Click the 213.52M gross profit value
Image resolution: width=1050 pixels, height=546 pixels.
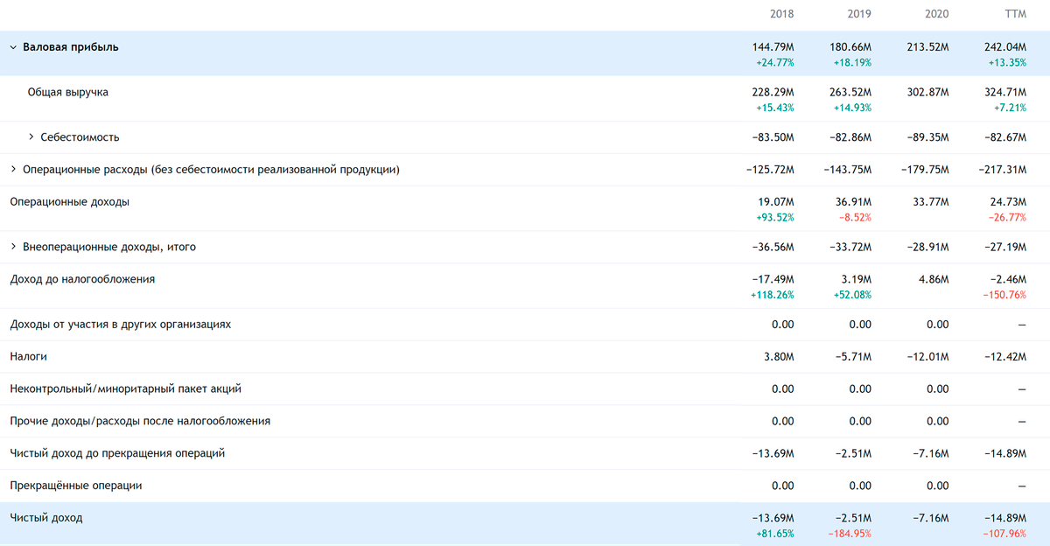(x=927, y=47)
